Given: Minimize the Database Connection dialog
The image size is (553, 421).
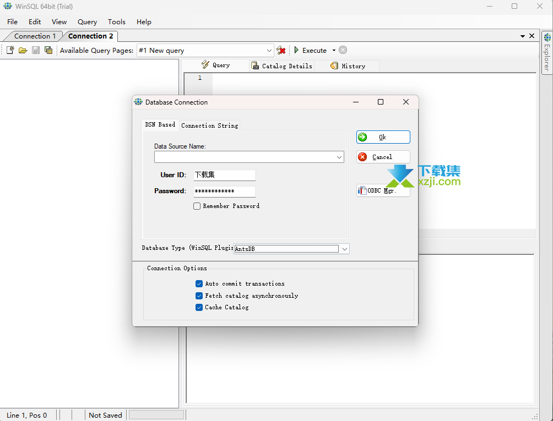Looking at the screenshot, I should tap(356, 102).
